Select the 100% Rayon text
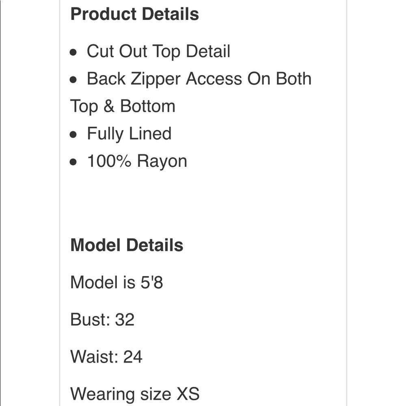This screenshot has height=406, width=406. (x=137, y=161)
